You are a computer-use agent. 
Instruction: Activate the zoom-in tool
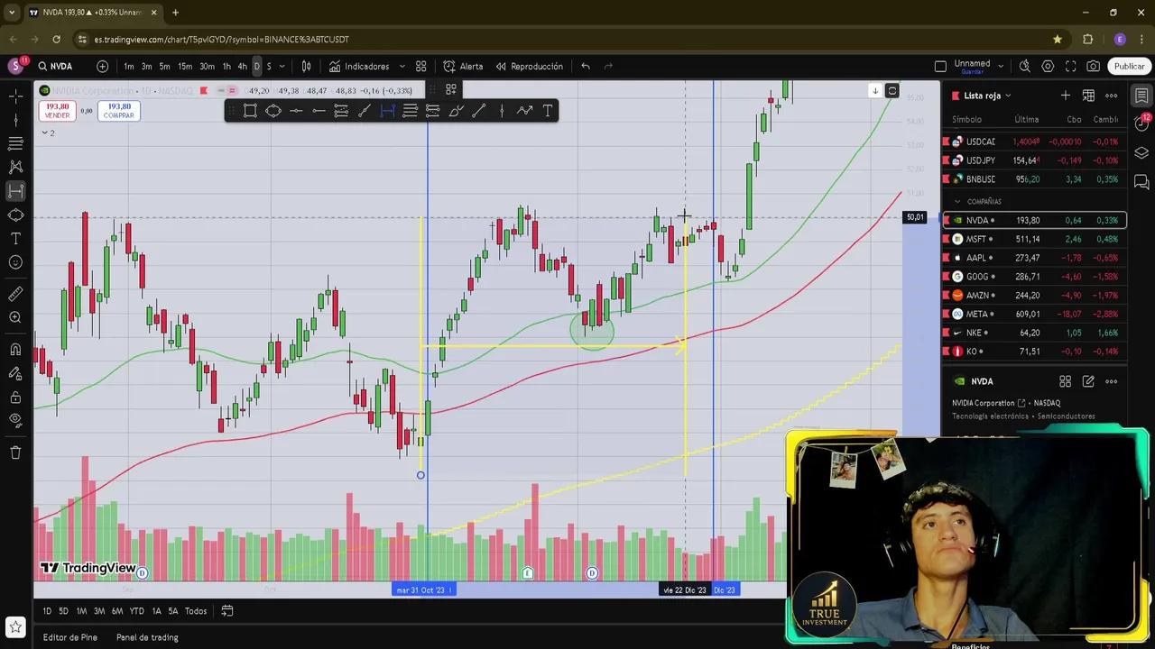pyautogui.click(x=15, y=317)
